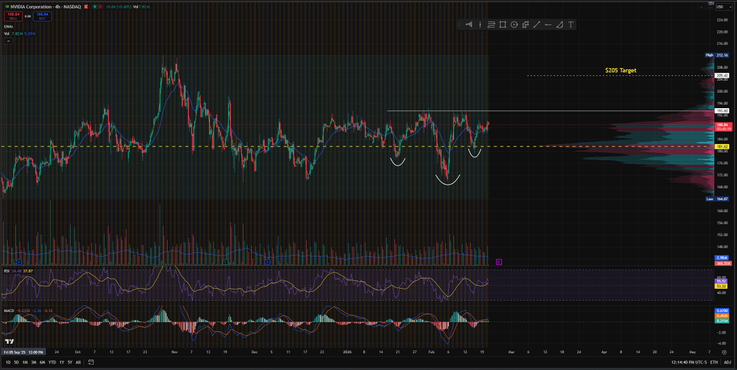
Task: Set range to 1D
Action: (7, 363)
